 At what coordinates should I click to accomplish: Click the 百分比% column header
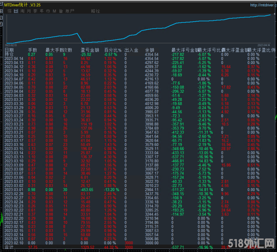[113, 50]
